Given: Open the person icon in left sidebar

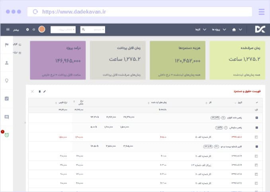Looking at the screenshot, I should (x=7, y=63).
